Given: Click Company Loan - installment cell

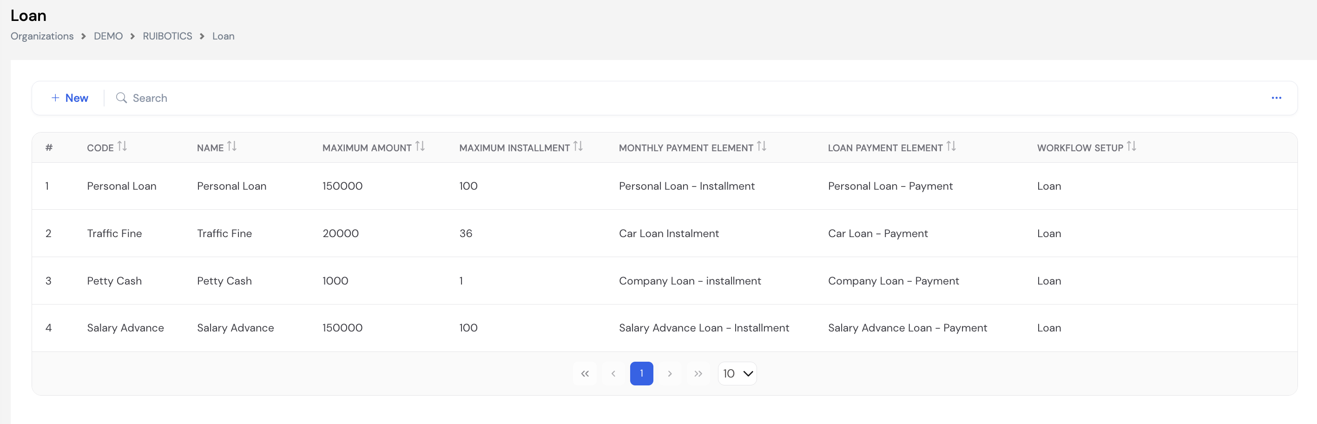Looking at the screenshot, I should (690, 281).
